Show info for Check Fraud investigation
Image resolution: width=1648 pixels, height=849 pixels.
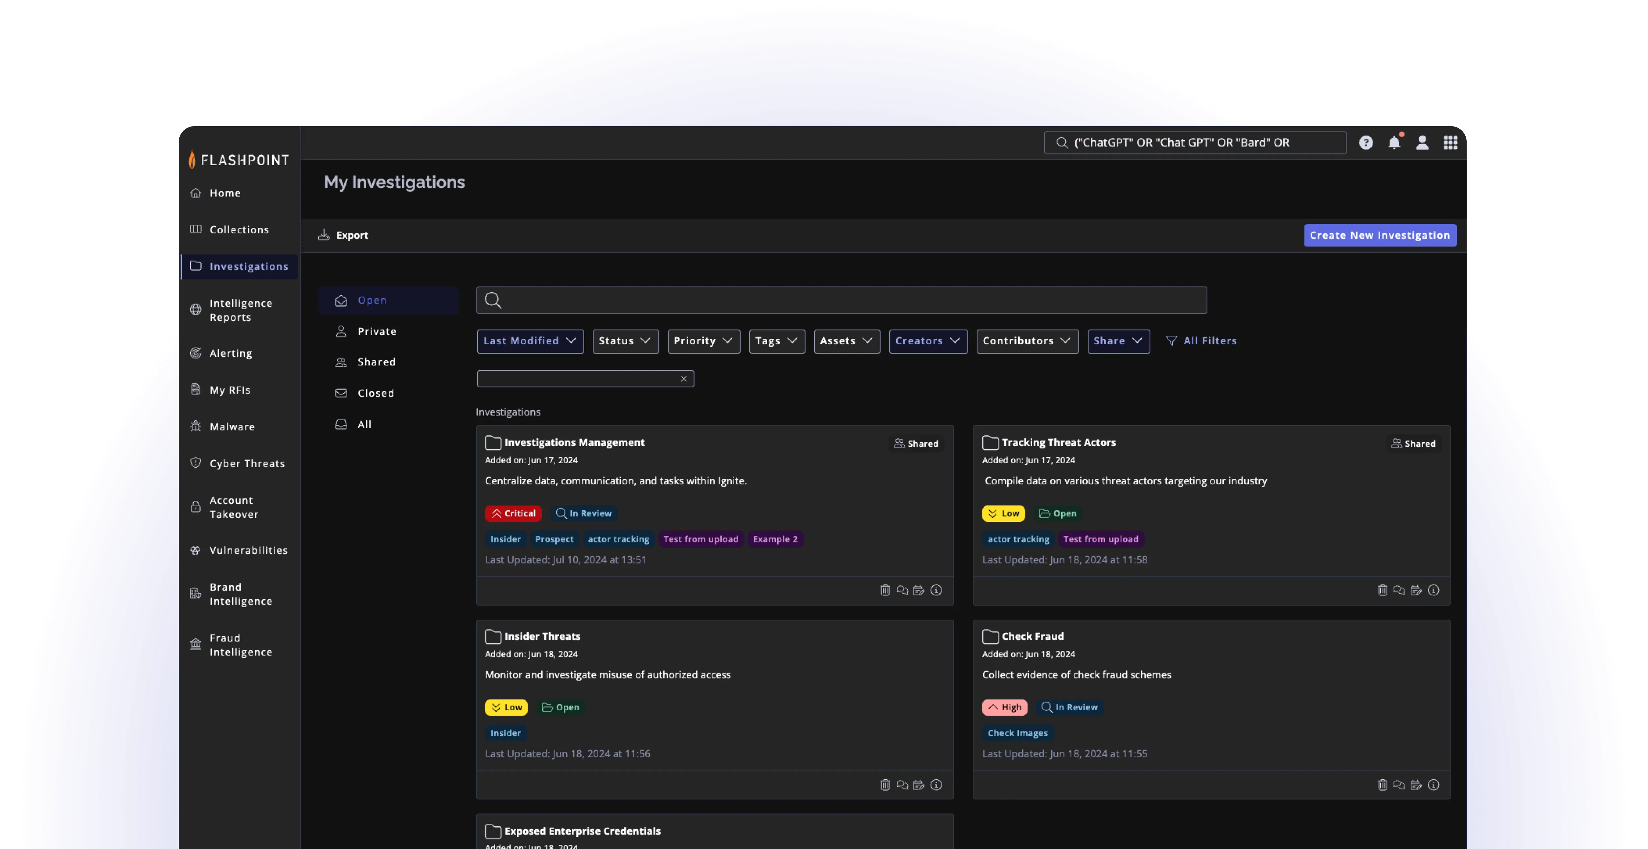pos(1433,784)
